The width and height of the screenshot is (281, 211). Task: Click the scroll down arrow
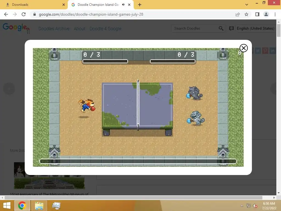point(279,193)
